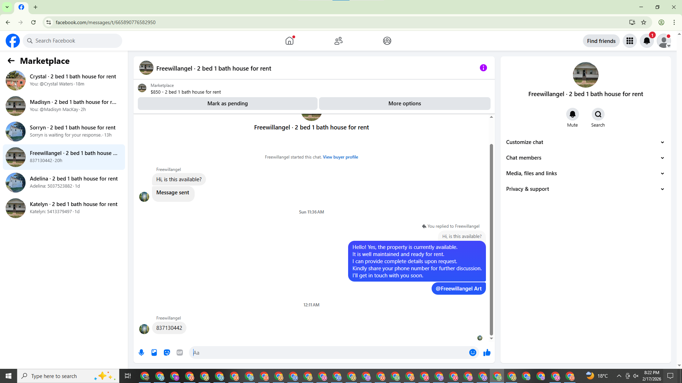Mute this conversation
682x383 pixels.
(x=572, y=114)
